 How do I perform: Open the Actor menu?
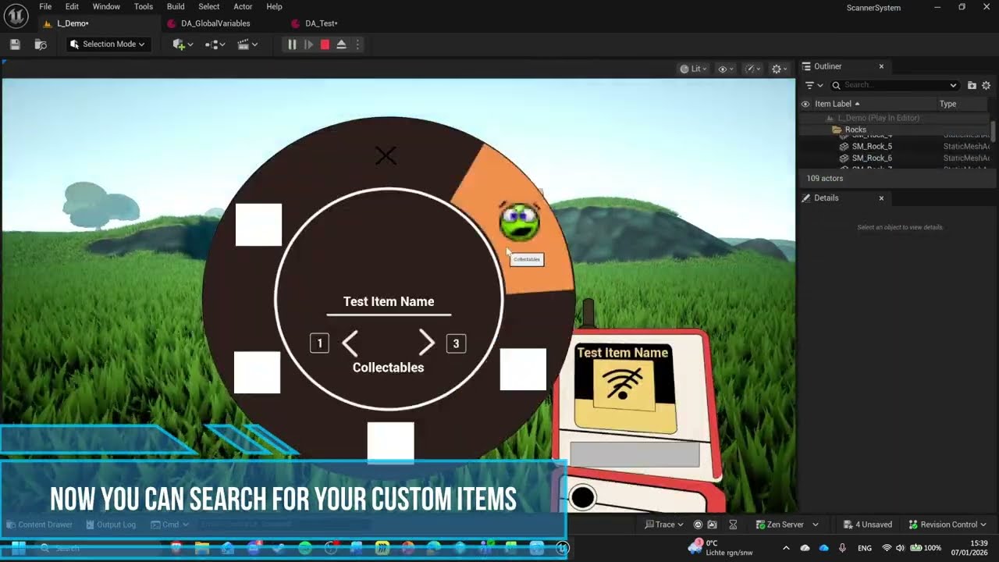click(x=243, y=6)
